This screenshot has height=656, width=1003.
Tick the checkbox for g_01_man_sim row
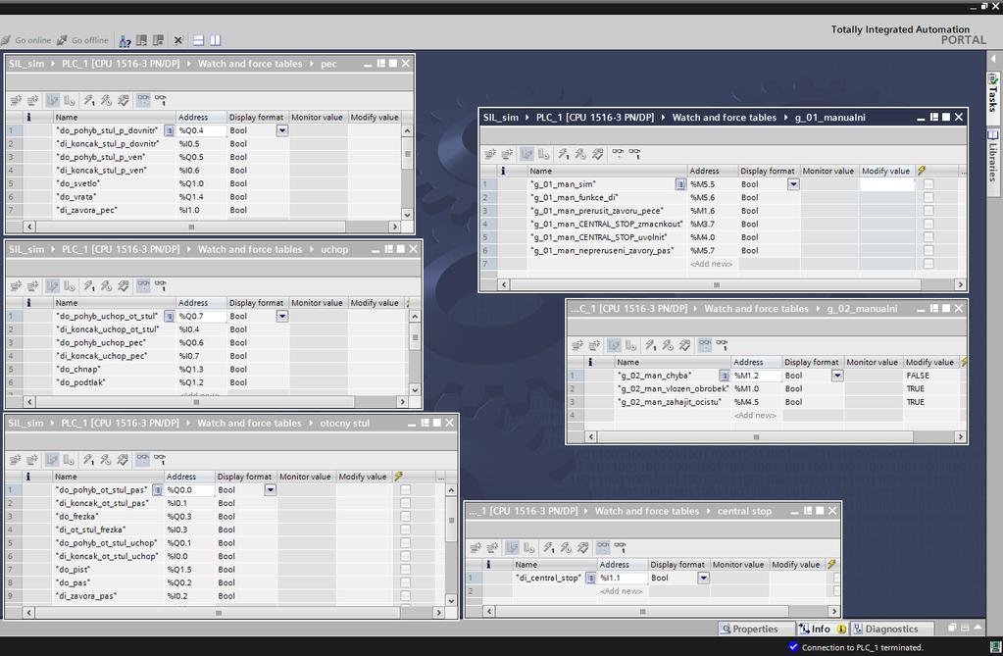click(928, 184)
